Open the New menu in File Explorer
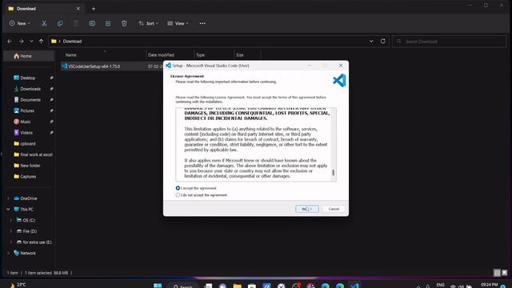The height and width of the screenshot is (288, 512). (x=20, y=23)
